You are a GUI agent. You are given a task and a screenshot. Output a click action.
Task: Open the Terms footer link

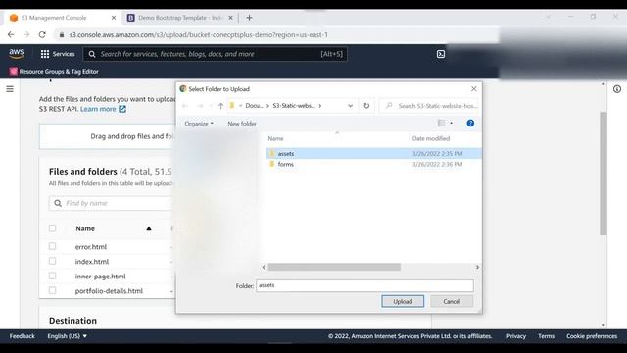(546, 336)
